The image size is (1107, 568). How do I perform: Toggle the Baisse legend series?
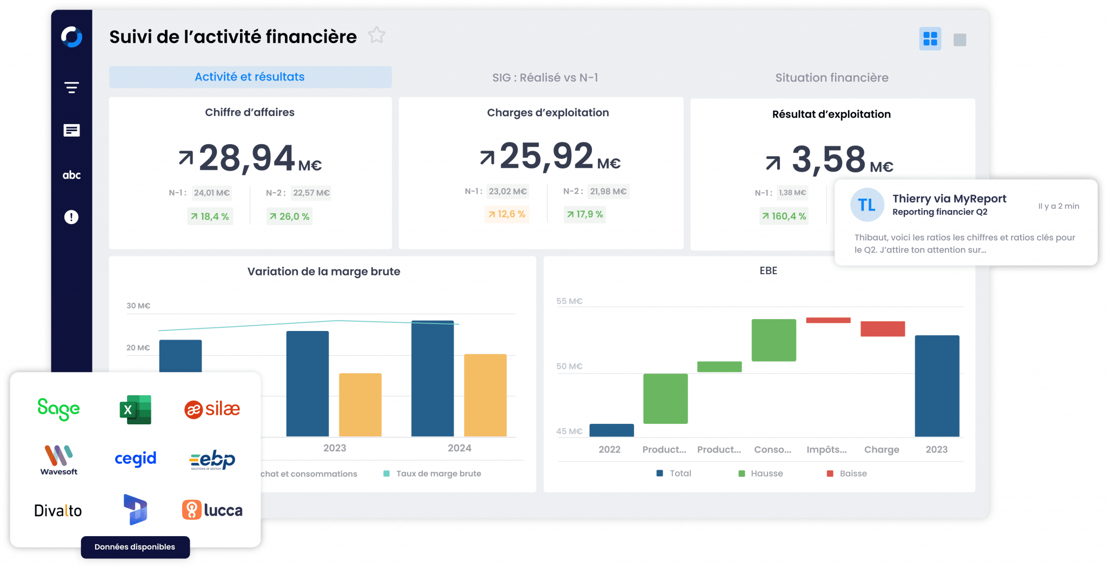(847, 474)
